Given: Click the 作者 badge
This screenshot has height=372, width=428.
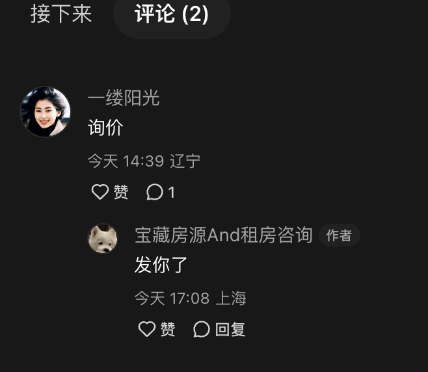Looking at the screenshot, I should (x=340, y=235).
